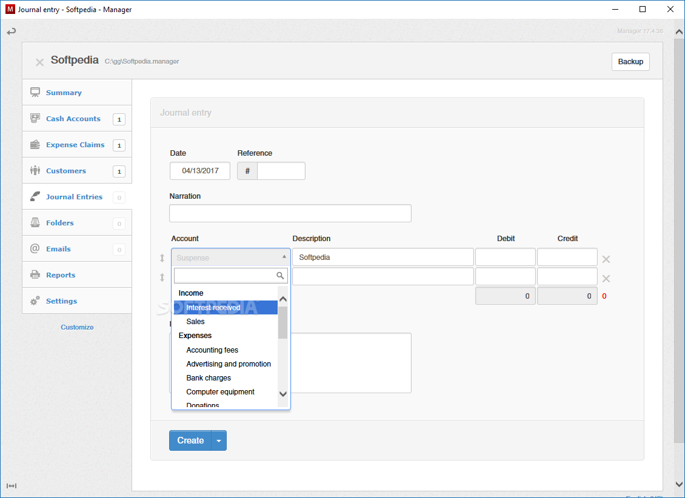Click Debit field of second line
This screenshot has height=498, width=685.
click(506, 276)
